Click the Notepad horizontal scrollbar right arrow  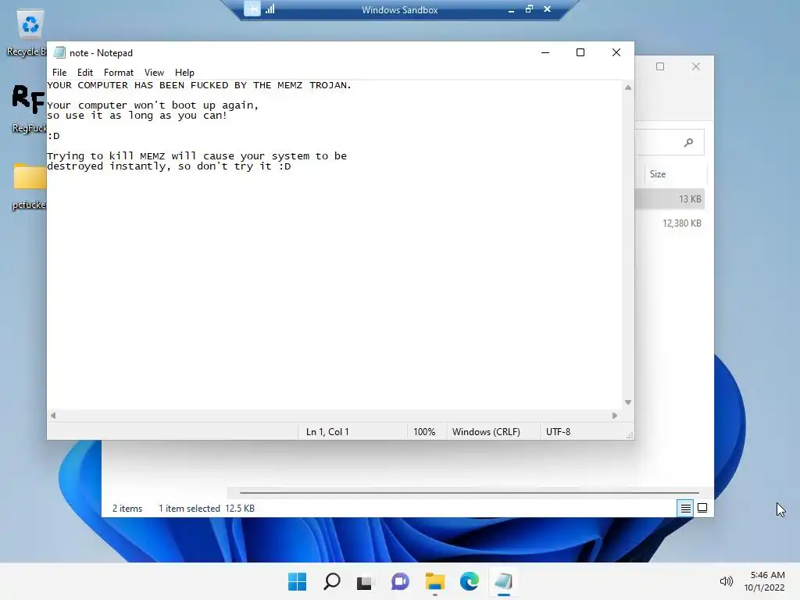tap(614, 416)
